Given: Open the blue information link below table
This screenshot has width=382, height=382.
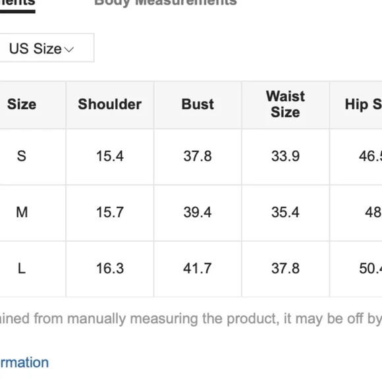Looking at the screenshot, I should tap(24, 362).
